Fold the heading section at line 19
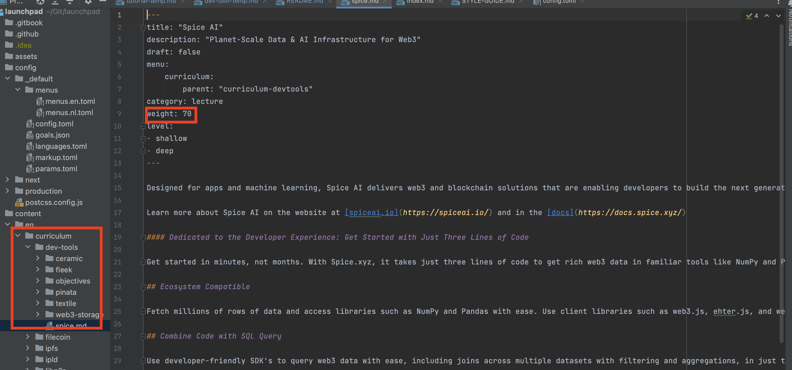792x370 pixels. tap(143, 237)
